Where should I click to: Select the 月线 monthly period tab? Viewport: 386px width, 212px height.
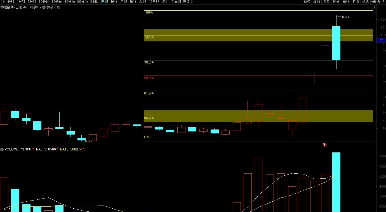click(x=123, y=2)
